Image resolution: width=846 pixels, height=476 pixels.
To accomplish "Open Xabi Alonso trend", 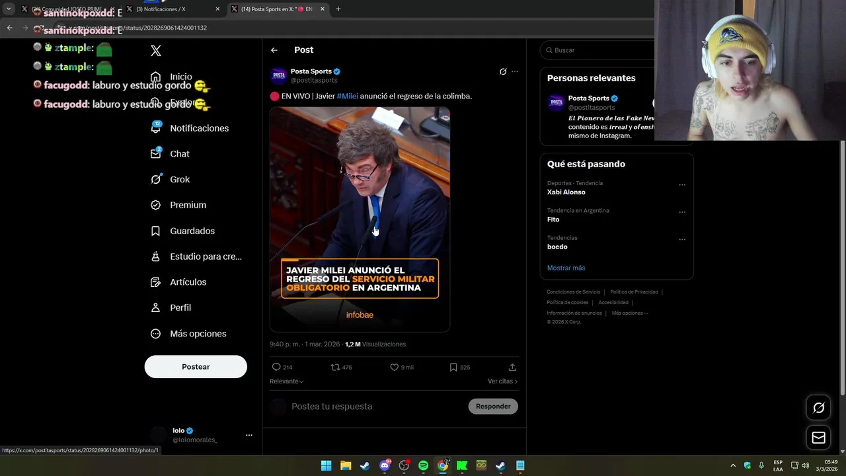I will click(566, 192).
